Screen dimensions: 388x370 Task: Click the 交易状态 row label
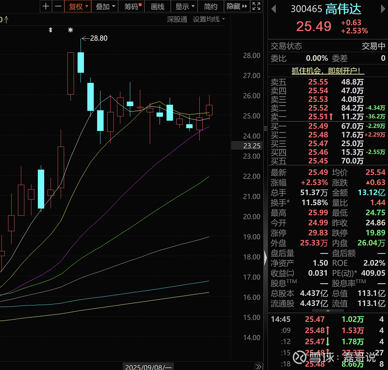[286, 46]
